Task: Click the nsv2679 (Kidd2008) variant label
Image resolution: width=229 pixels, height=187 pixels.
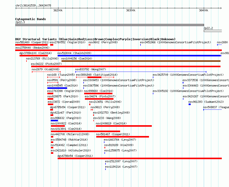Action: [46, 70]
